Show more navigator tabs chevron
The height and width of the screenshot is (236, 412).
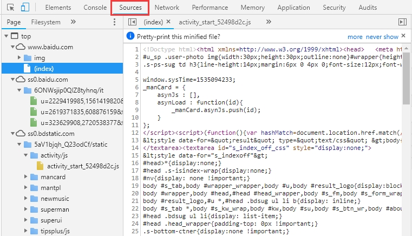[x=73, y=22]
